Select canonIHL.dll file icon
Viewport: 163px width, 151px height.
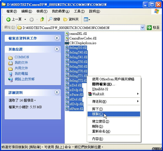pos(67,34)
